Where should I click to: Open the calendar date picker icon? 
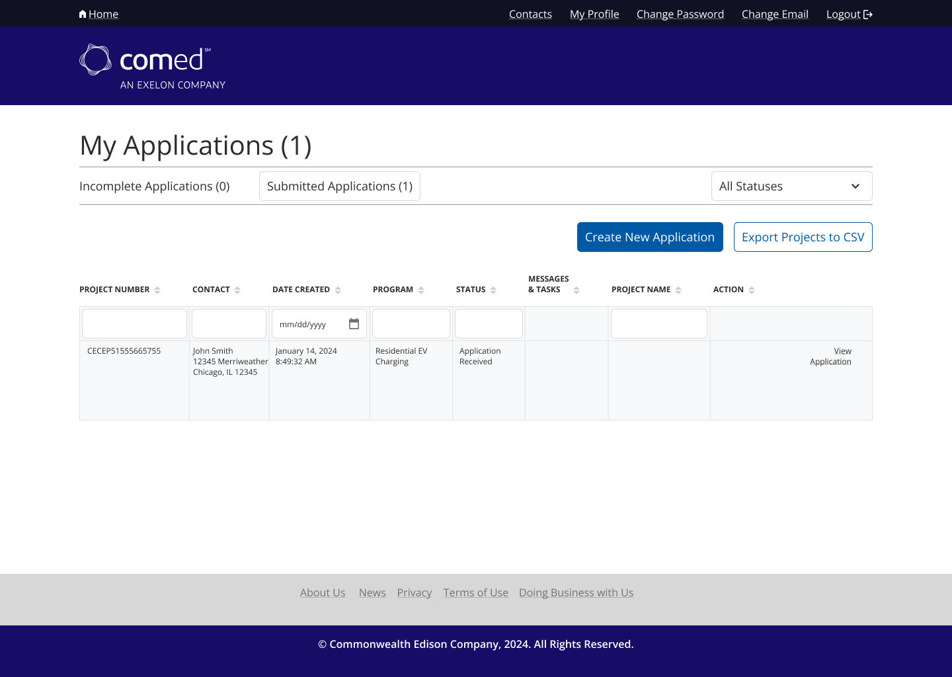point(354,324)
